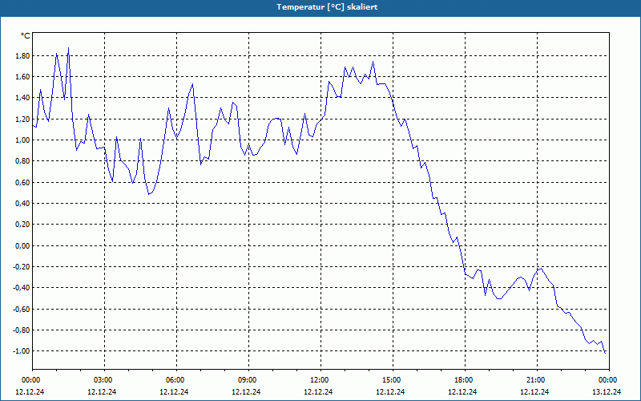This screenshot has width=641, height=401.
Task: Select the 0,00 y-axis value
Action: tap(22, 246)
